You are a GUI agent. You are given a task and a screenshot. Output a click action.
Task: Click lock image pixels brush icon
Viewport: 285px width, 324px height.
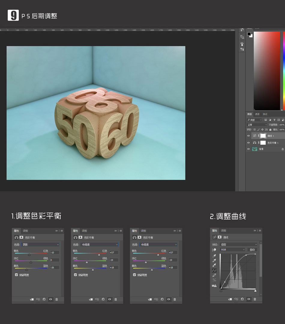[259, 130]
